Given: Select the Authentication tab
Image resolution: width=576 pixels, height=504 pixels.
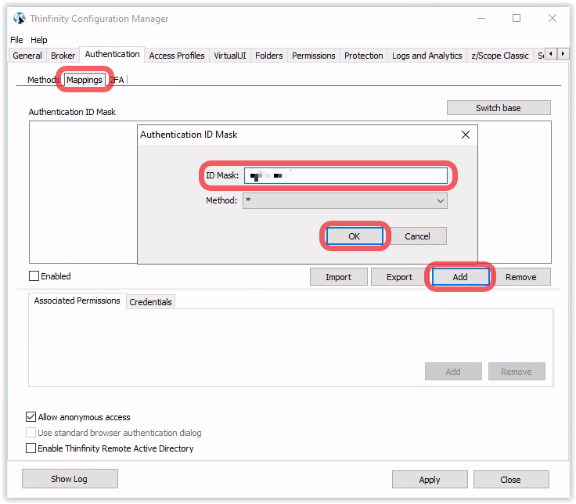Looking at the screenshot, I should point(112,54).
